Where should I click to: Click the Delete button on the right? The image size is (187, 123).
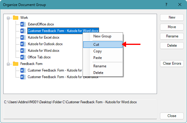(172, 45)
